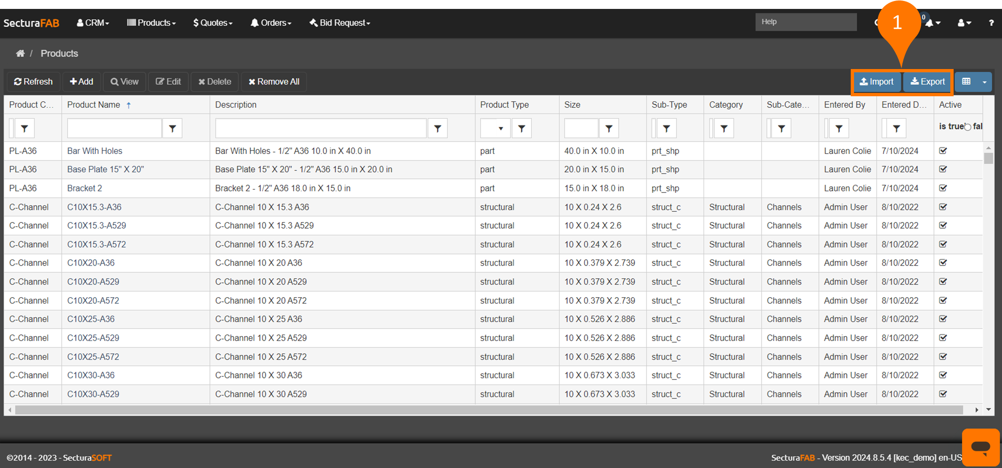This screenshot has width=1002, height=468.
Task: Toggle Active checkbox for Bar With Holes
Action: tap(943, 151)
